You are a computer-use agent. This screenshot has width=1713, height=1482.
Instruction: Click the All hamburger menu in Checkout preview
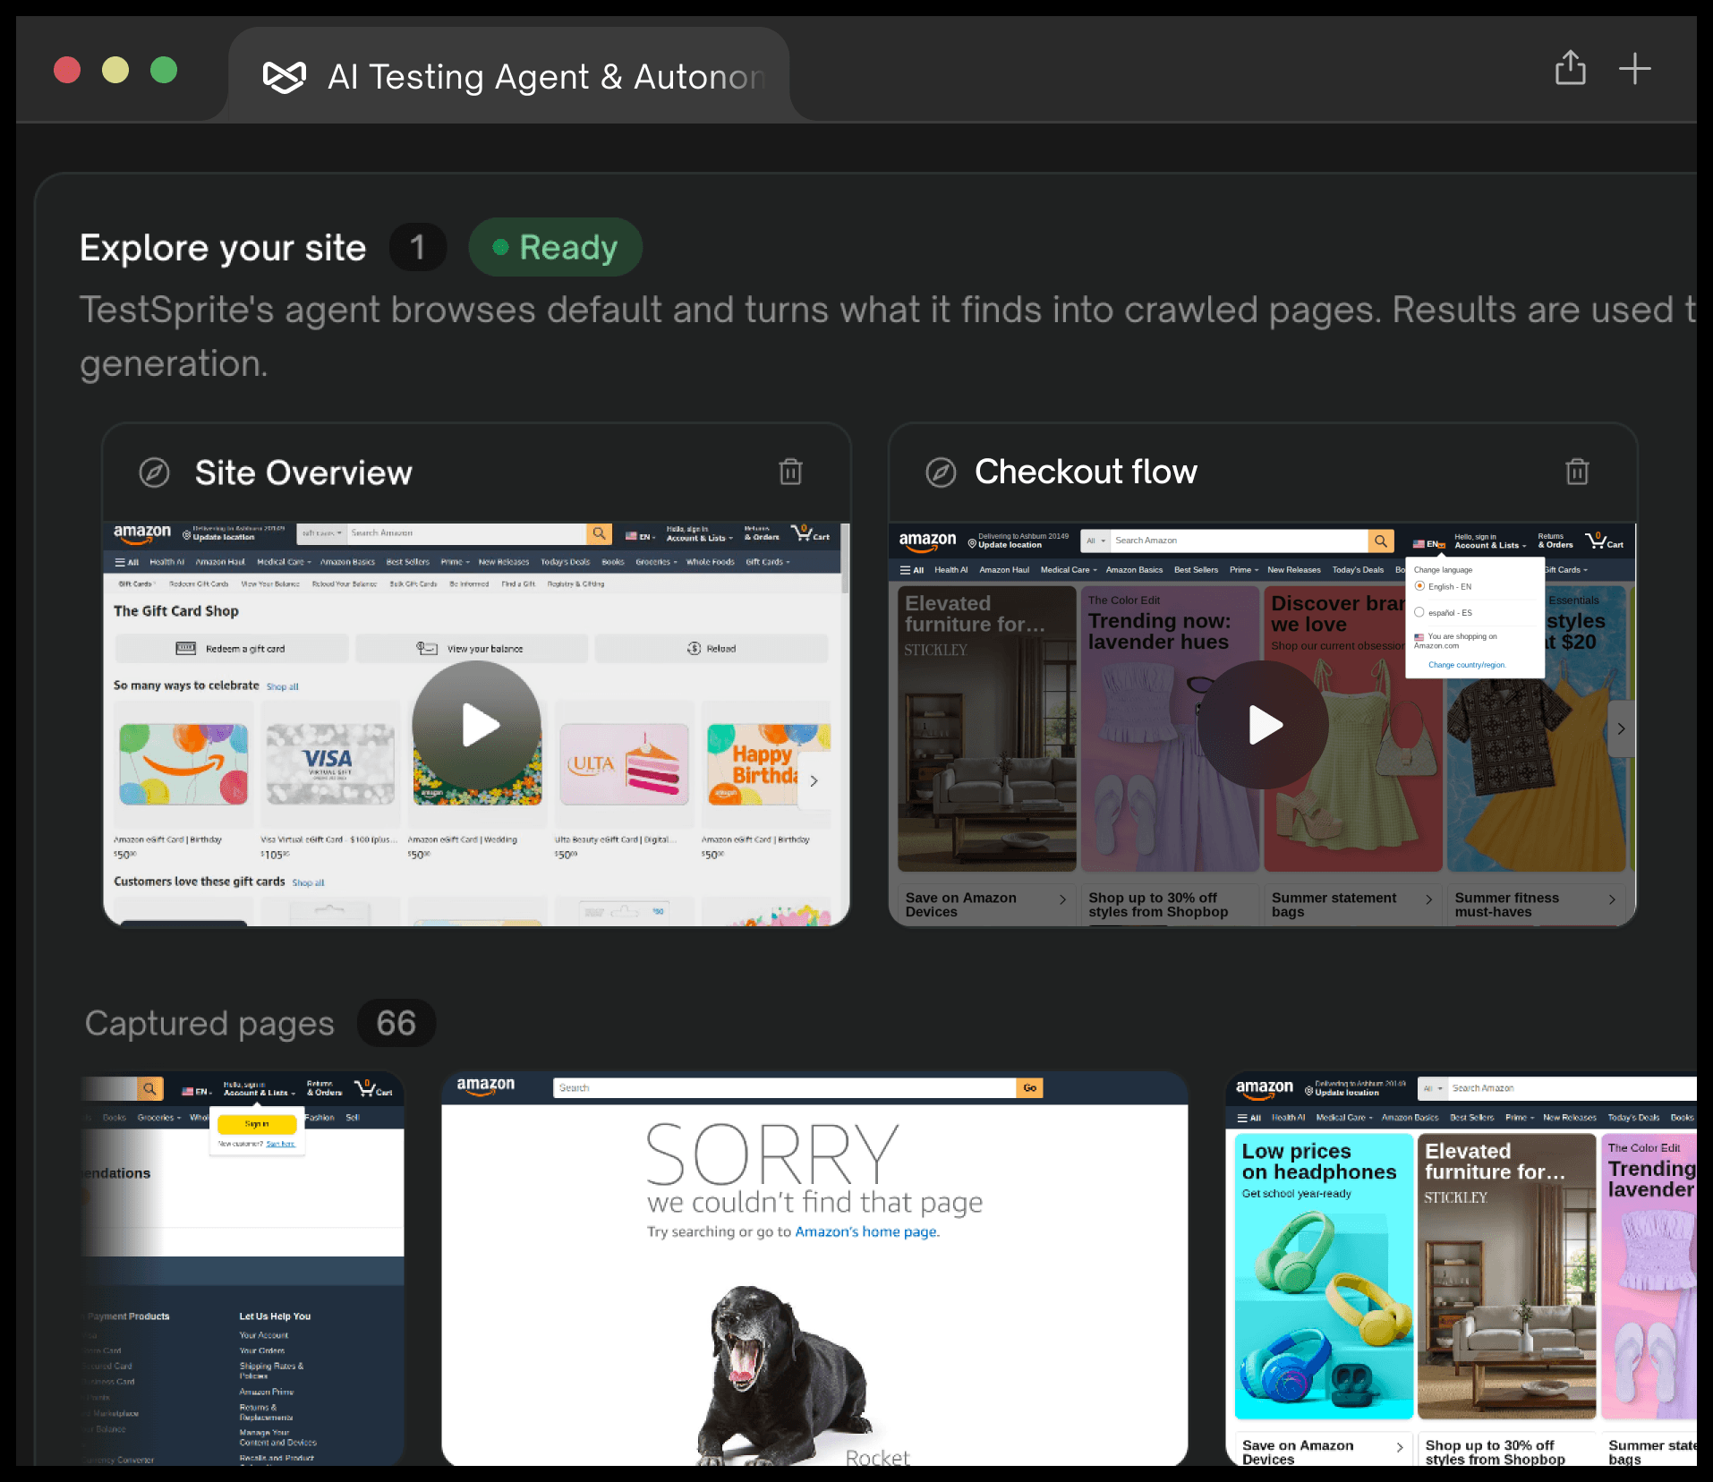pyautogui.click(x=912, y=570)
